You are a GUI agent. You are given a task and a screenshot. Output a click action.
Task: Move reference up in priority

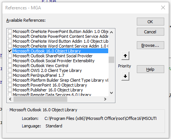125,56
